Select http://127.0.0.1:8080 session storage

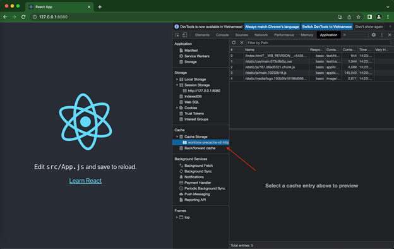point(204,91)
